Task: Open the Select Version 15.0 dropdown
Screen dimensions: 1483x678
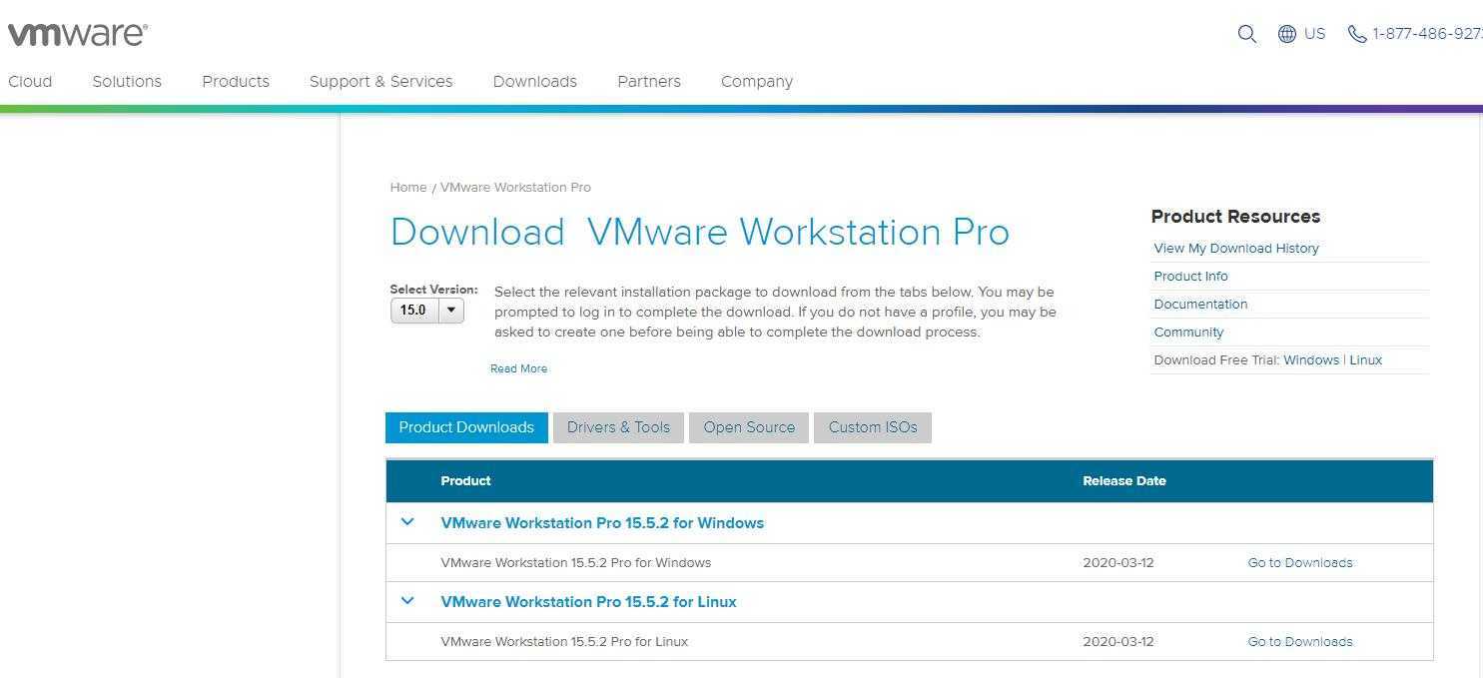Action: coord(426,311)
